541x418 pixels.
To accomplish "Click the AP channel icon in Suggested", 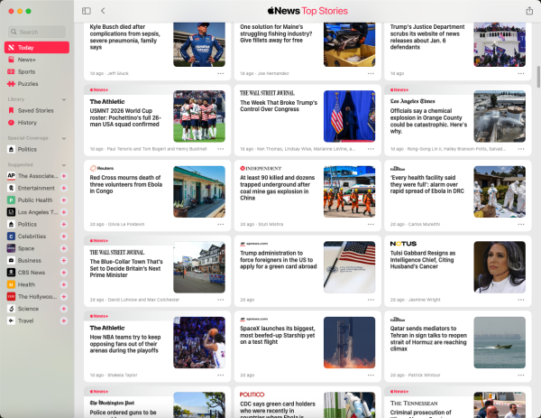I will [11, 176].
